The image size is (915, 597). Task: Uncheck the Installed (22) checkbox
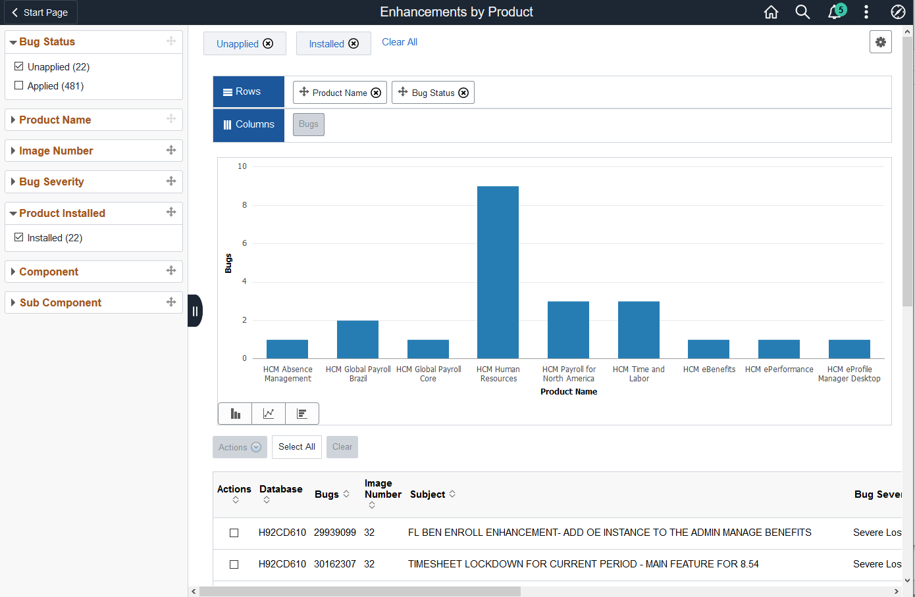(19, 237)
